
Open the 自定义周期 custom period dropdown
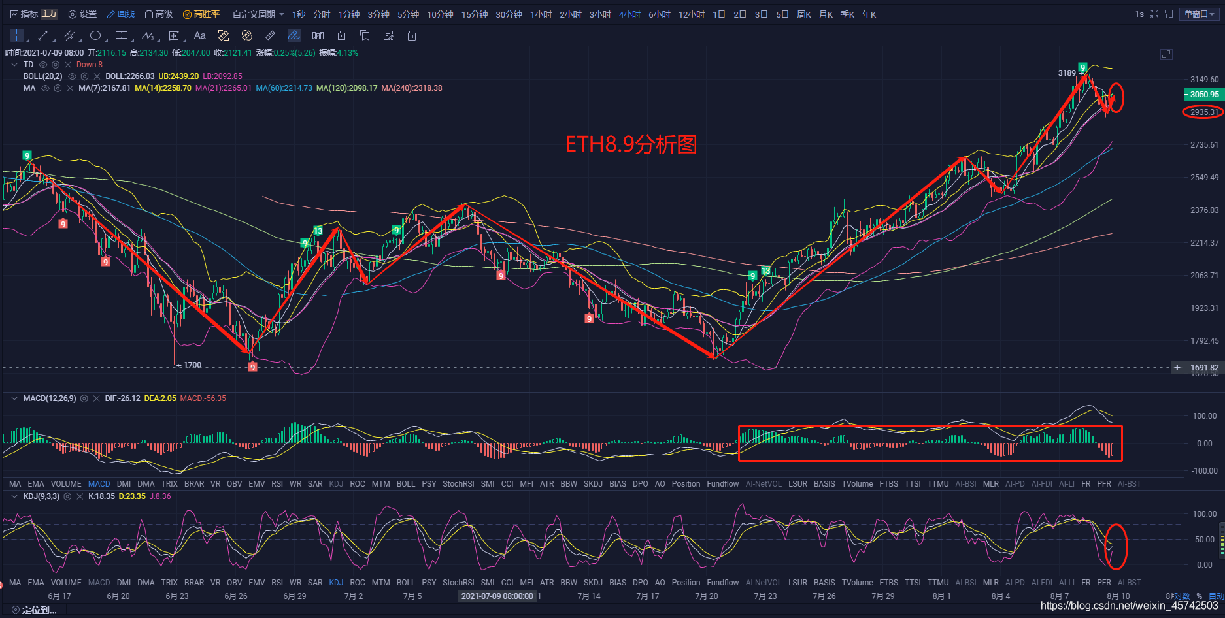[x=258, y=14]
